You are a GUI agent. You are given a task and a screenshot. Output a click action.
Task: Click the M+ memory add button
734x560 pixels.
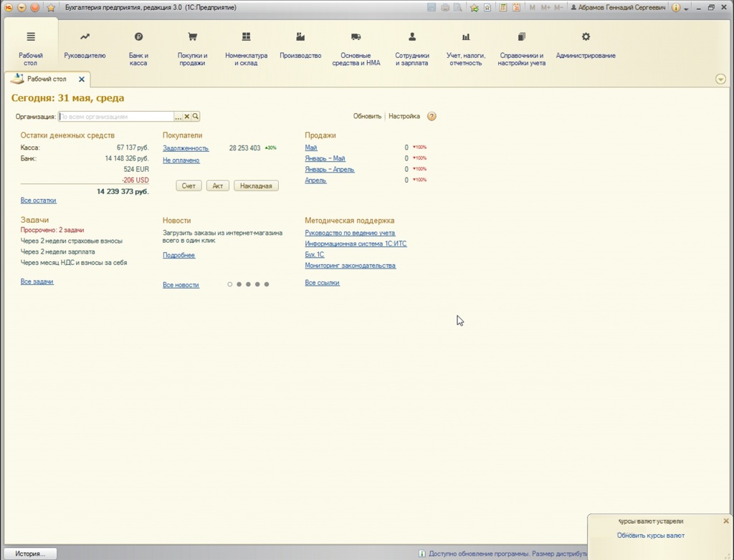pyautogui.click(x=545, y=7)
